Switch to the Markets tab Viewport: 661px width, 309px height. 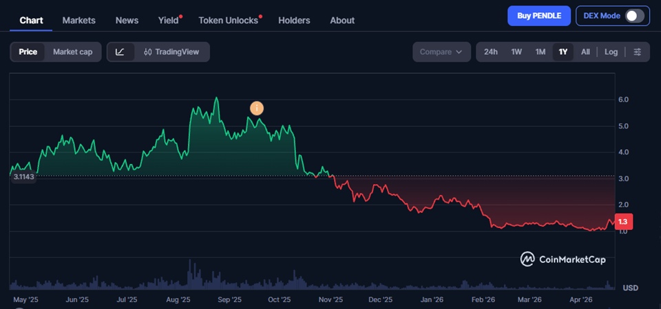78,20
